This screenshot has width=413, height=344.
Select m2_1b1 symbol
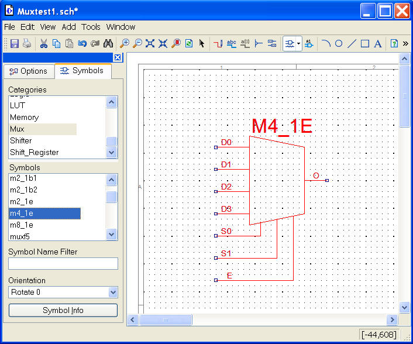click(x=23, y=178)
